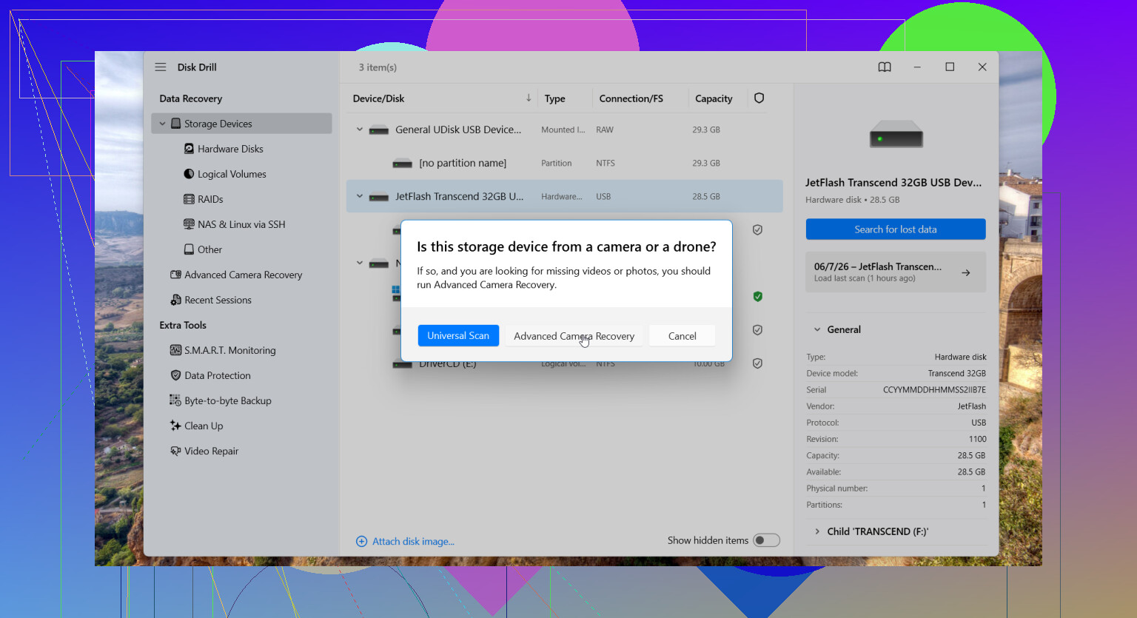Open NAS & Linux via SSH

click(241, 224)
